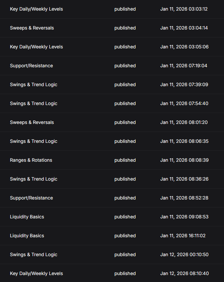Click published status beside timestamp 07:54:40
This screenshot has height=282, width=224.
(x=125, y=103)
